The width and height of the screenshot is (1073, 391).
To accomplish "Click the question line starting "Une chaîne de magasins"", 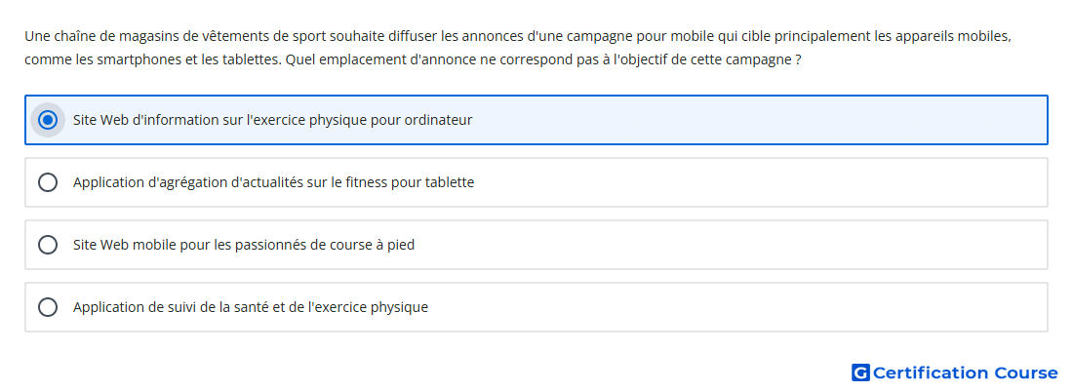I will pyautogui.click(x=517, y=36).
